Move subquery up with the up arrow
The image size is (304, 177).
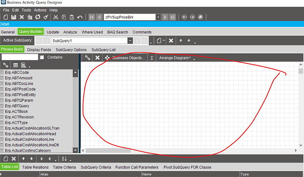coord(181,41)
